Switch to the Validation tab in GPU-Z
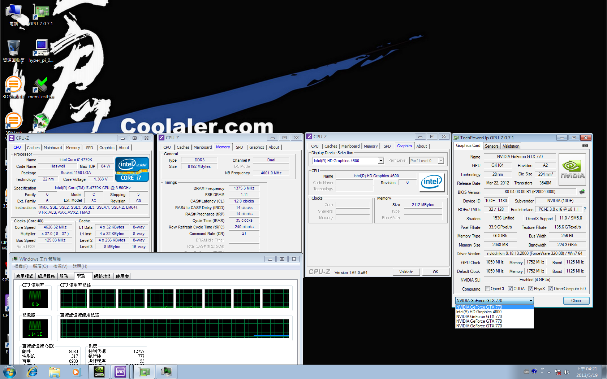The width and height of the screenshot is (607, 379). pyautogui.click(x=511, y=146)
